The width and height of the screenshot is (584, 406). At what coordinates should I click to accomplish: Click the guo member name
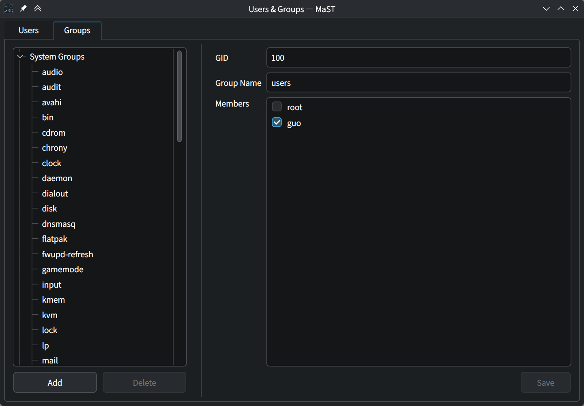pyautogui.click(x=294, y=123)
